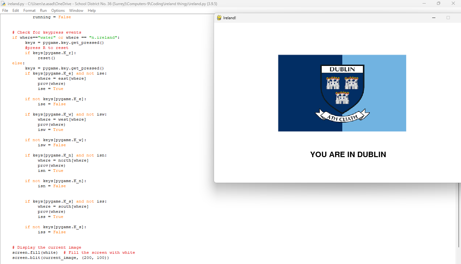Click the Dublin flag image in Ireland! window
461x264 pixels.
point(342,93)
